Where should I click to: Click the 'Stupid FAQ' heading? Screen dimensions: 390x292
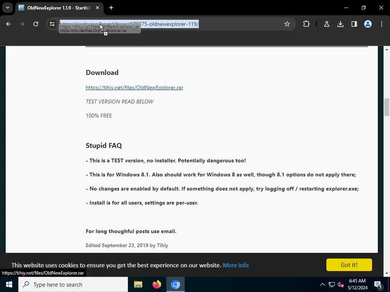(104, 146)
